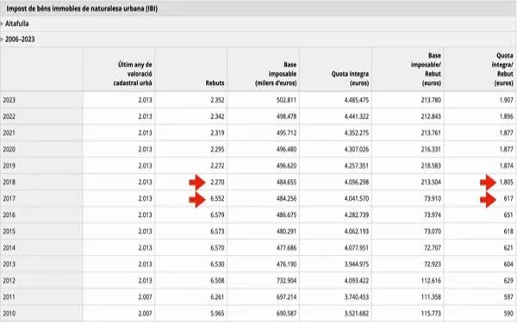Click the Rebuts column header
Viewport: 517px width, 323px height.
click(215, 83)
